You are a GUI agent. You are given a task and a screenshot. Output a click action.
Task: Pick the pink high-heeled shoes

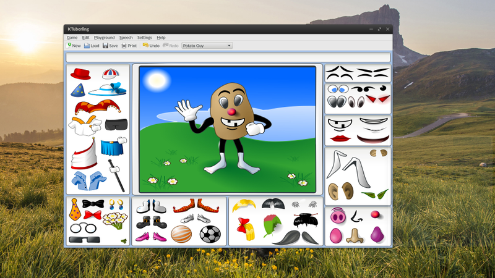coord(151,237)
